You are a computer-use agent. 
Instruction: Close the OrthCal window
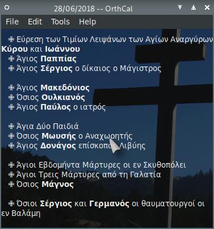click(x=207, y=7)
